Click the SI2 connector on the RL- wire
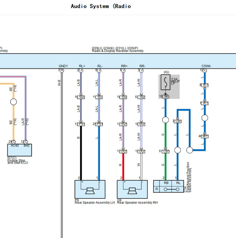This screenshot has height=238, width=236. [x=99, y=97]
